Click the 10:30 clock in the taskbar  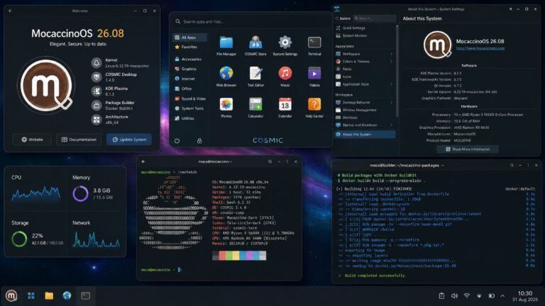point(525,293)
